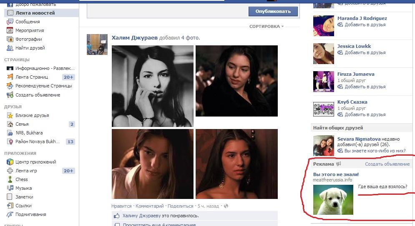Viewport: 415px width, 226px height.
Task: Click Найти друзей people icon
Action: pyautogui.click(x=10, y=48)
